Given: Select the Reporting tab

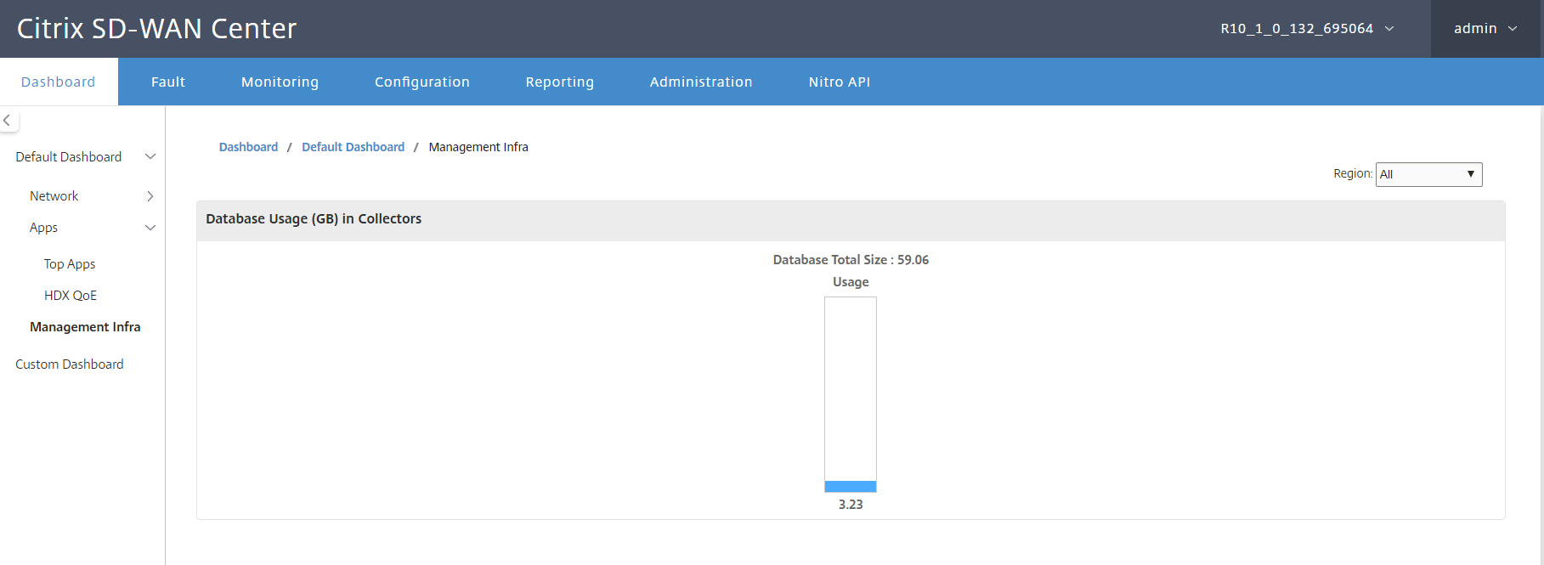Looking at the screenshot, I should pyautogui.click(x=560, y=82).
